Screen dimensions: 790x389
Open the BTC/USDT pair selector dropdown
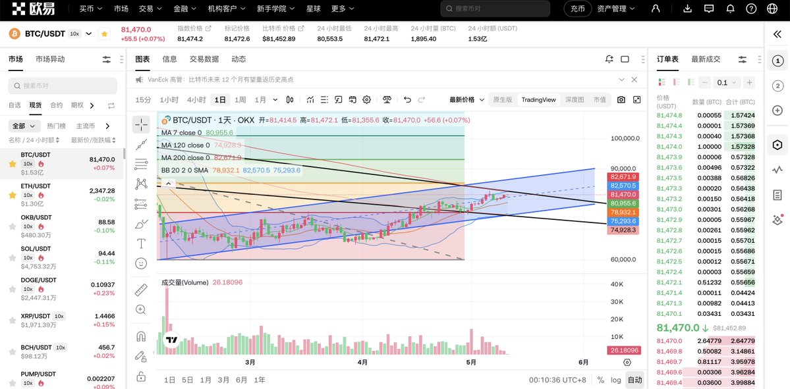[89, 34]
